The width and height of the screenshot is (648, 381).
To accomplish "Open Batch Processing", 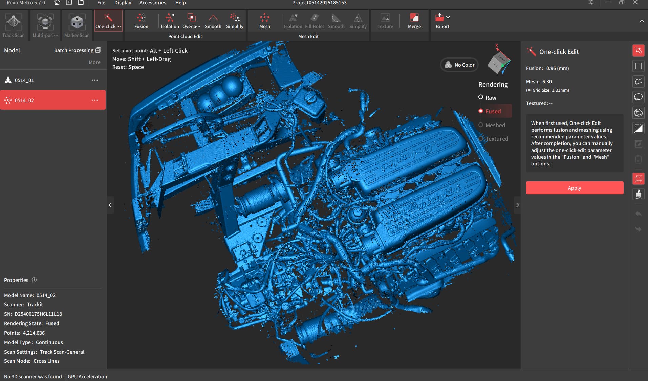I will [x=77, y=50].
